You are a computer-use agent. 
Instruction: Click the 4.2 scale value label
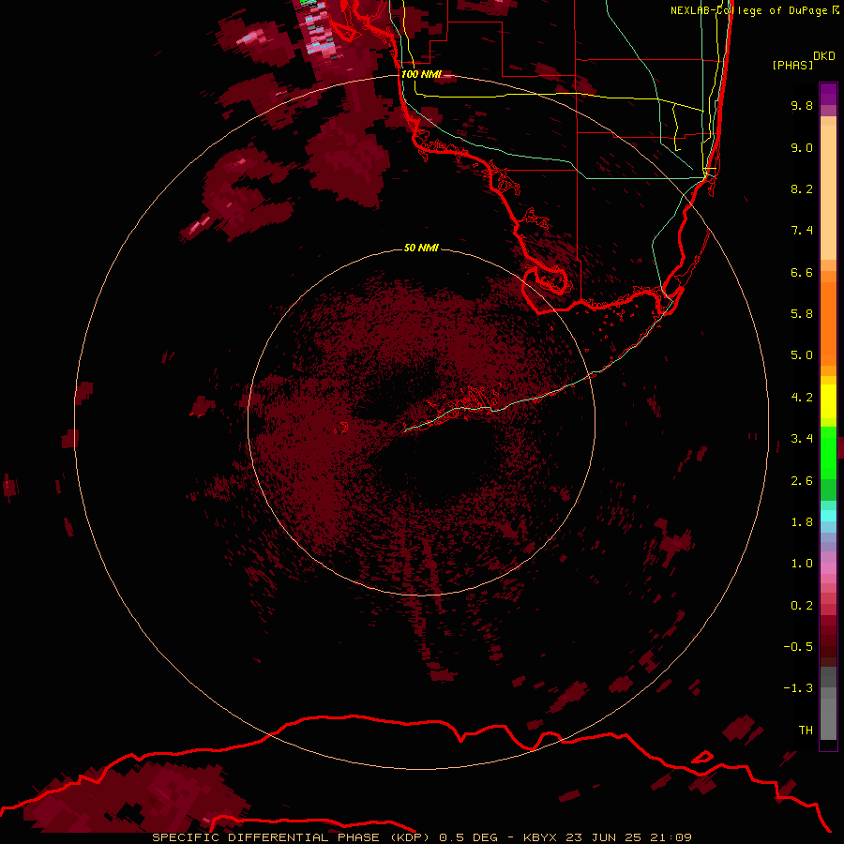pos(802,398)
